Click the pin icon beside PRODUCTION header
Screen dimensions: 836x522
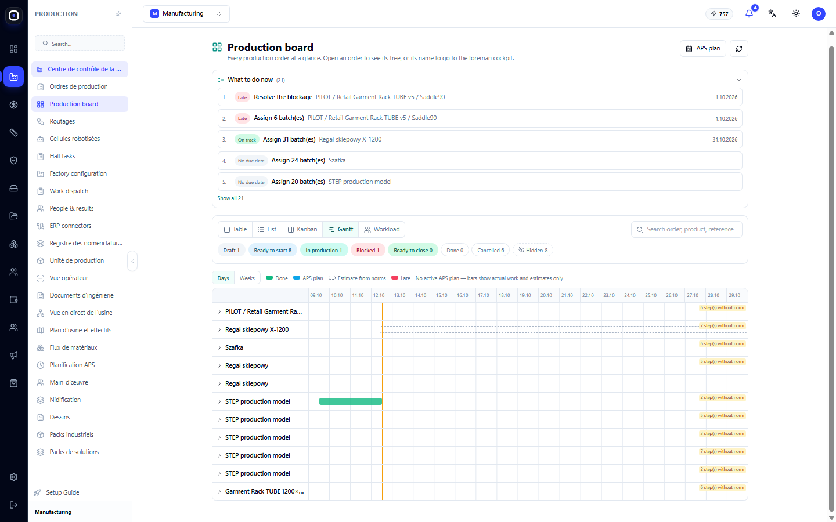[x=118, y=14]
